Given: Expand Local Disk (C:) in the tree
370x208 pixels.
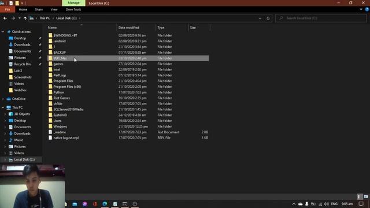Looking at the screenshot, I should tap(5, 159).
